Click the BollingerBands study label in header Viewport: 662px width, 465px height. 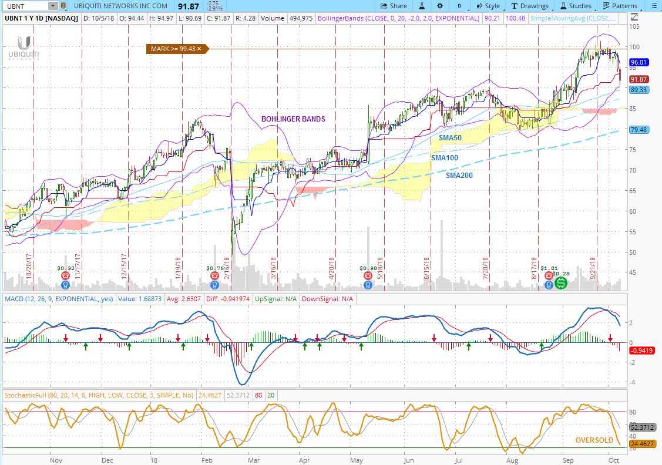tap(398, 18)
